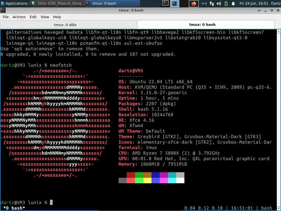Open Firefox from the top panel
This screenshot has width=281, height=211.
[x=194, y=4]
